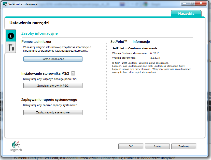Close the SetPoint settings window

click(x=201, y=3)
